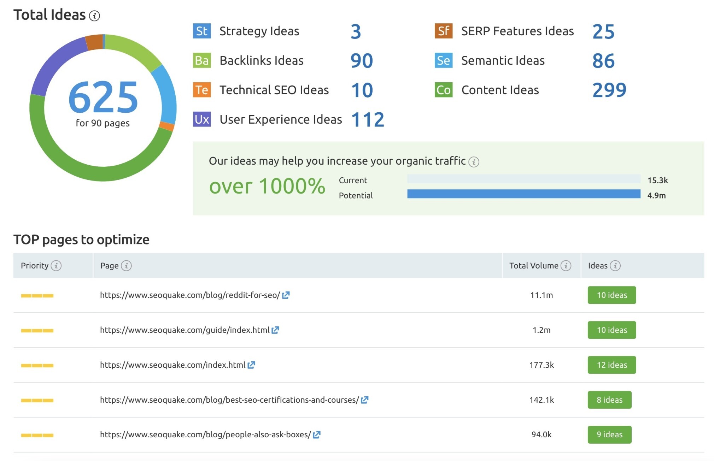Open the seoquake.com/index.html page URL

tap(172, 365)
